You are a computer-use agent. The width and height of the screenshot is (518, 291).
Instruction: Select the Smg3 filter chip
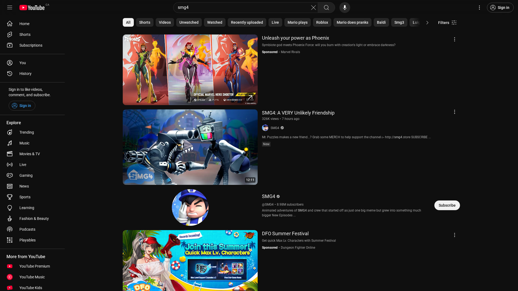point(399,22)
